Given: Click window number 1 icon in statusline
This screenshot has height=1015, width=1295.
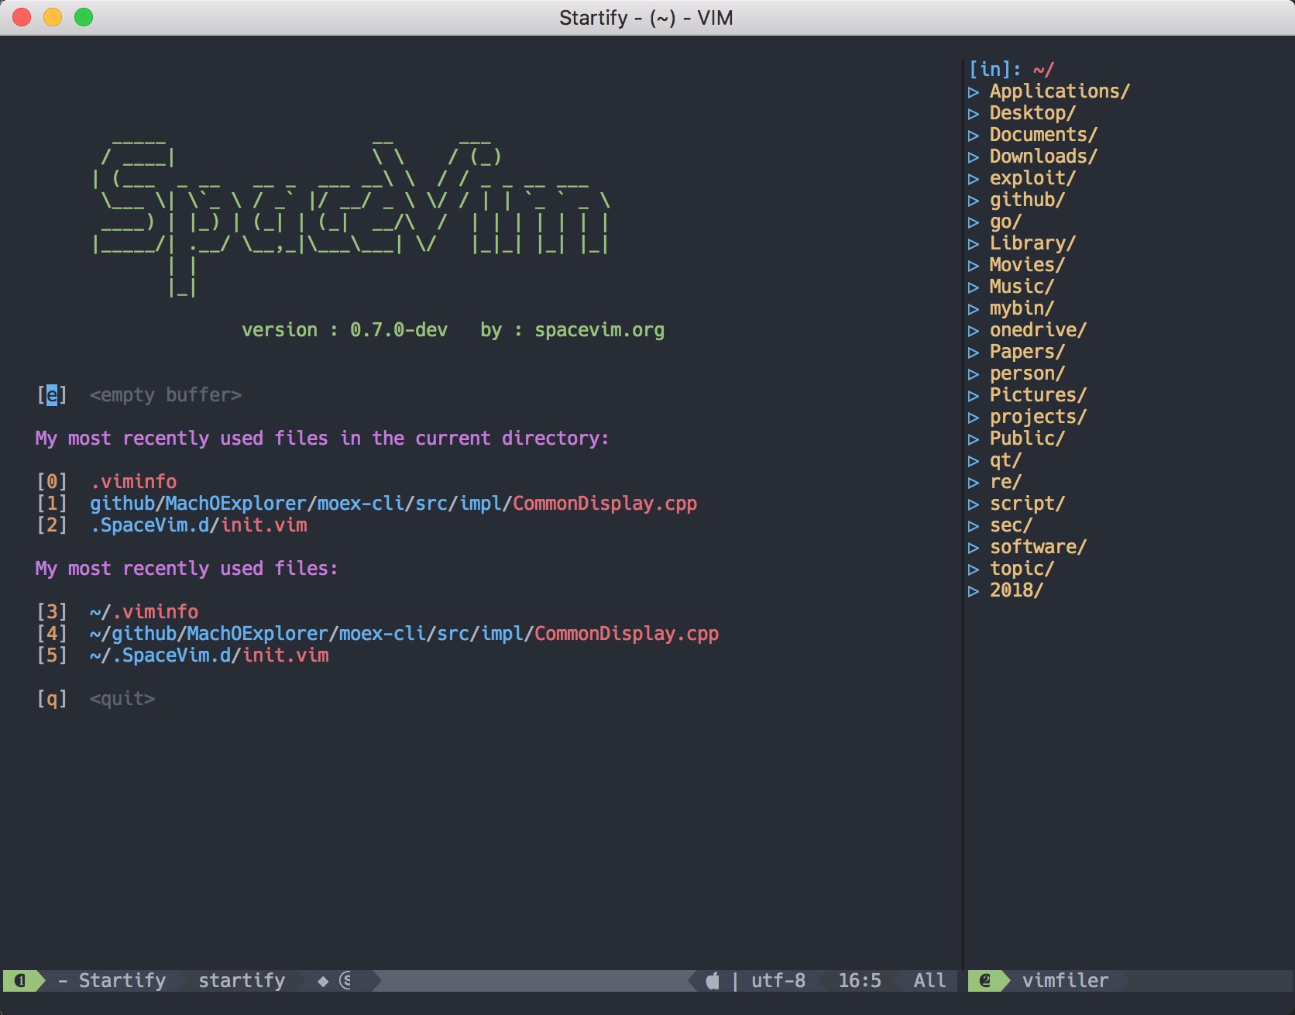Looking at the screenshot, I should point(20,981).
